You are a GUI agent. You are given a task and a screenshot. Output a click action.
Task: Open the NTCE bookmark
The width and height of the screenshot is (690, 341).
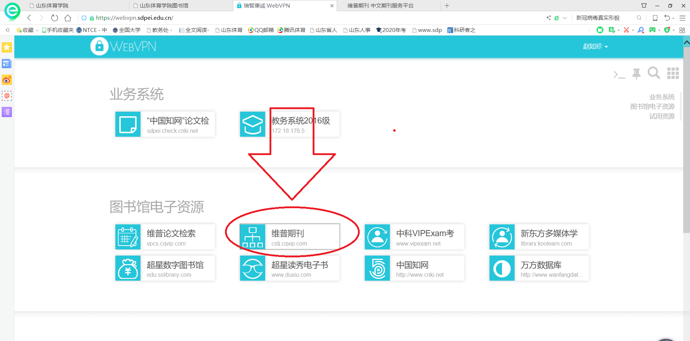(x=92, y=30)
